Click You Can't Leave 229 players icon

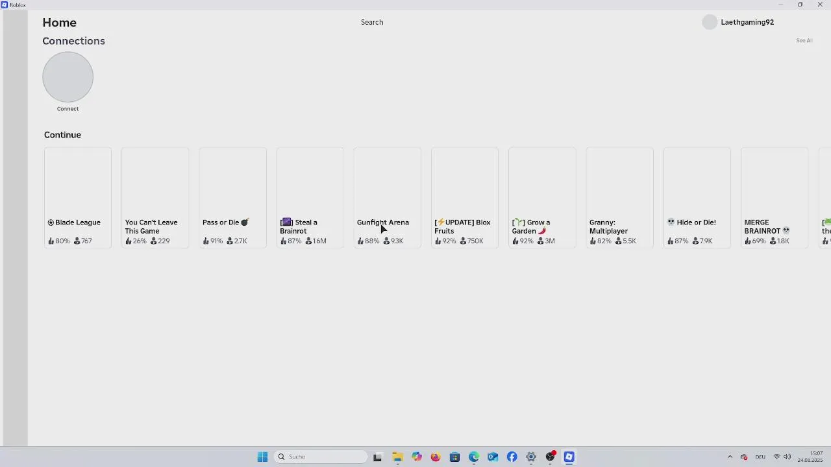point(154,241)
